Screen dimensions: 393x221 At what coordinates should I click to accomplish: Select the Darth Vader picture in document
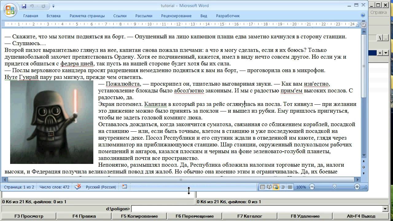click(x=52, y=122)
